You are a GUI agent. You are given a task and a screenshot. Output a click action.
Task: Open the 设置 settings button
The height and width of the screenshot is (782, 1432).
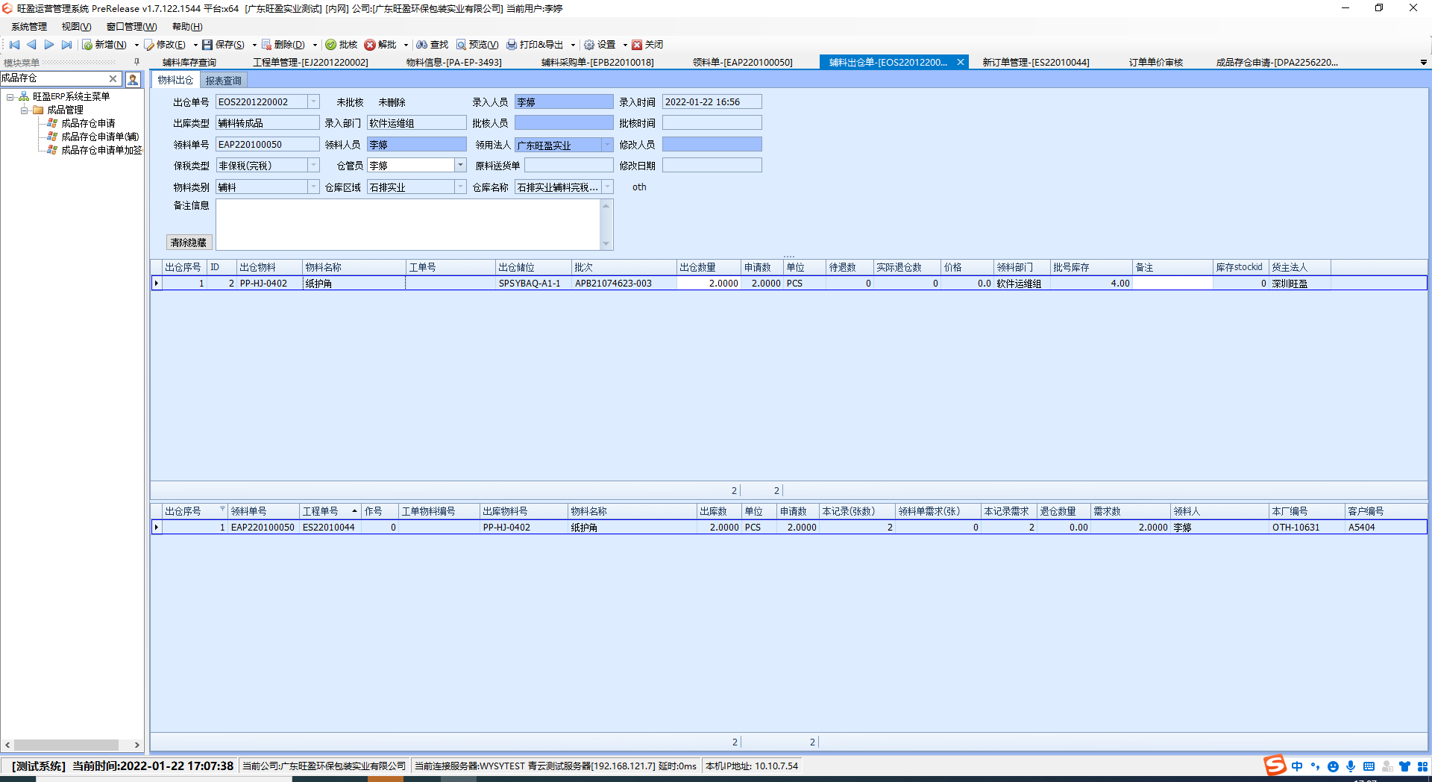[600, 45]
